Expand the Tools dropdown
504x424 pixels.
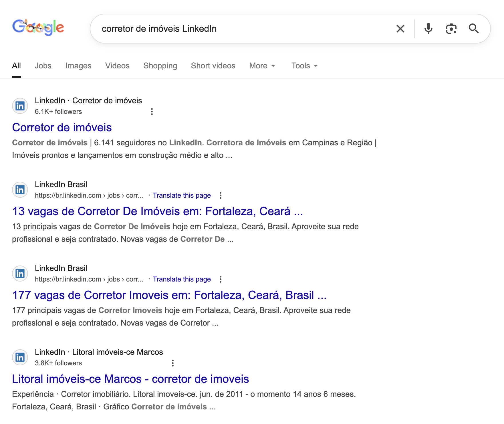coord(304,66)
